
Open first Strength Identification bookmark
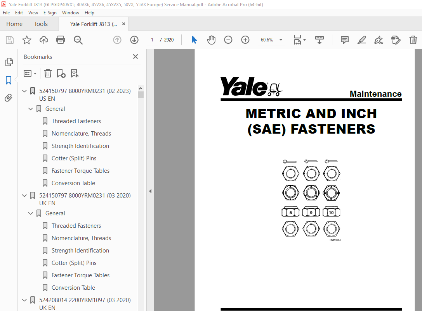pos(80,146)
